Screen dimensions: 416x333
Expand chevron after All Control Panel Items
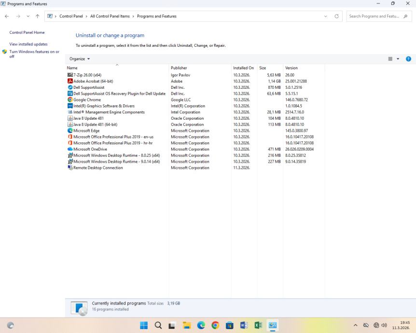click(x=133, y=16)
